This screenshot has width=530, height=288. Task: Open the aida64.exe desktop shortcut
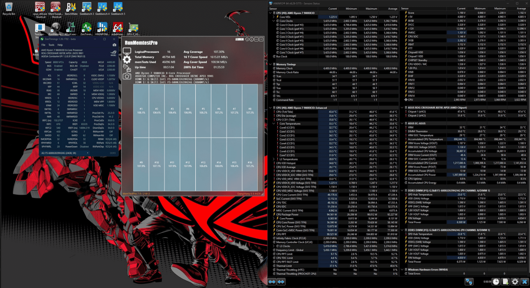pos(118,29)
